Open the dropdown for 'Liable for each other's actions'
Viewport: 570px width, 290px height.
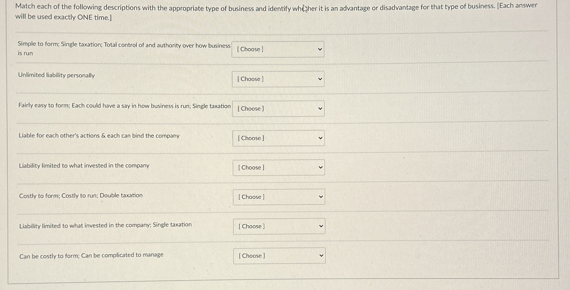tap(278, 138)
